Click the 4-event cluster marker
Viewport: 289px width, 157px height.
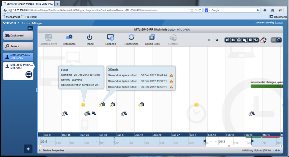coord(112,104)
